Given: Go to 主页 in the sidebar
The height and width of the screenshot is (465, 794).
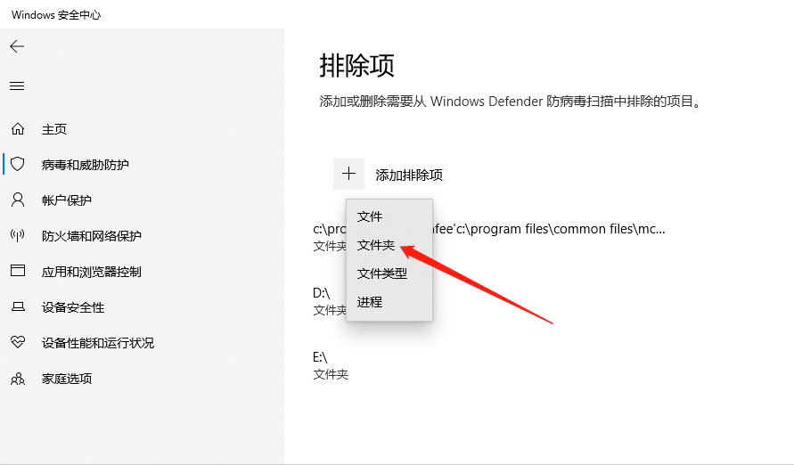Looking at the screenshot, I should tap(54, 129).
